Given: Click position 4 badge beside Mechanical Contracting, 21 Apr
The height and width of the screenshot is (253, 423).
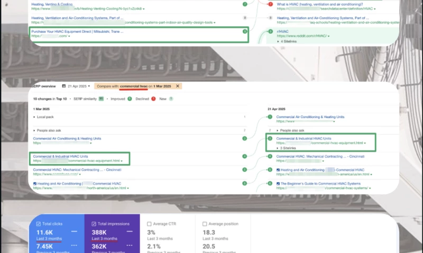Looking at the screenshot, I should [270, 156].
